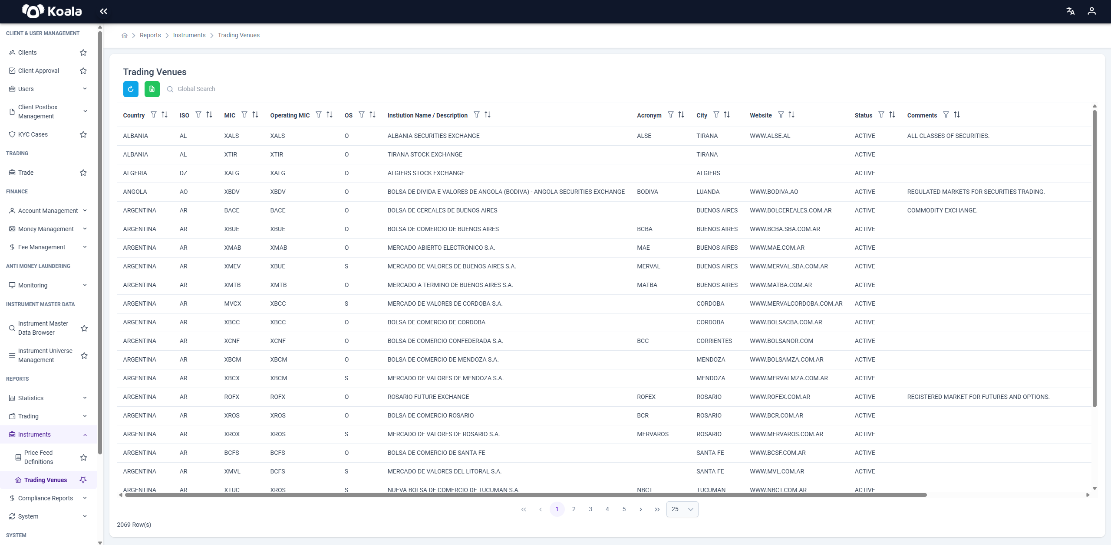Click the home breadcrumb icon
The width and height of the screenshot is (1111, 545).
pos(125,36)
